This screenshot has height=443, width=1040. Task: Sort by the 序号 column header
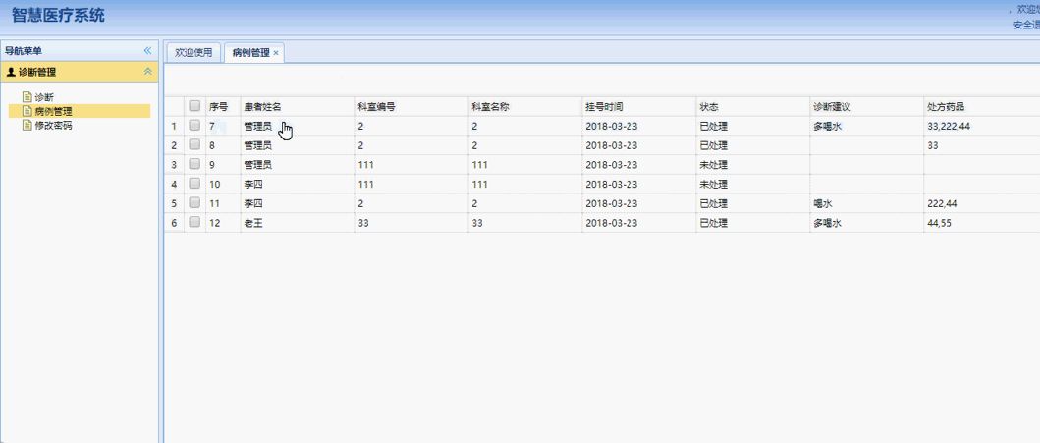(223, 106)
